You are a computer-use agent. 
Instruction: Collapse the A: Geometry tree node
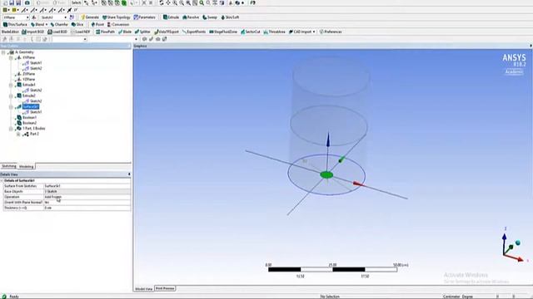click(x=3, y=52)
